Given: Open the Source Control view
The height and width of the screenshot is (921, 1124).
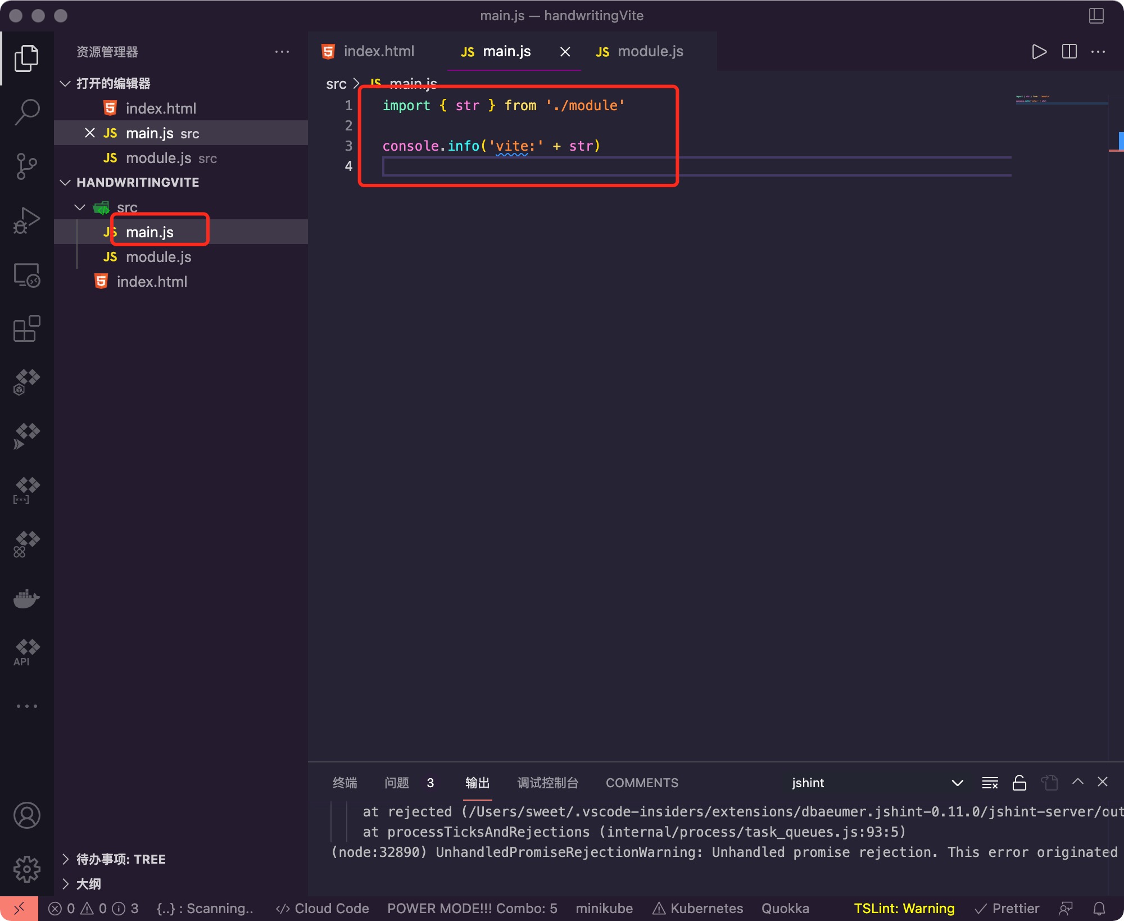Looking at the screenshot, I should click(26, 166).
